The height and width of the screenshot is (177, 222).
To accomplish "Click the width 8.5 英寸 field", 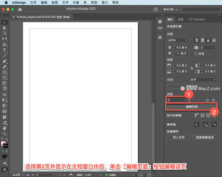I will coord(182,47).
